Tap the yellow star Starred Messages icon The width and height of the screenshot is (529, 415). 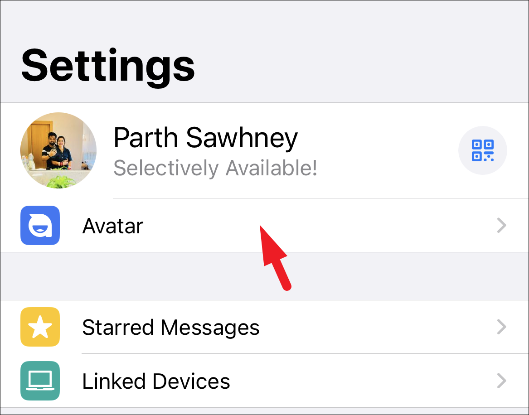40,327
